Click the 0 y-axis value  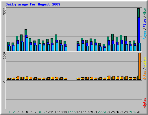click(x=4, y=82)
